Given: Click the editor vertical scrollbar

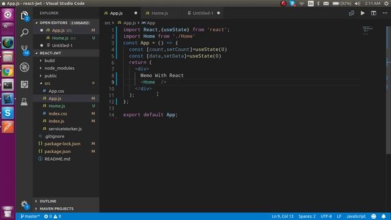Looking at the screenshot, I should (x=389, y=90).
